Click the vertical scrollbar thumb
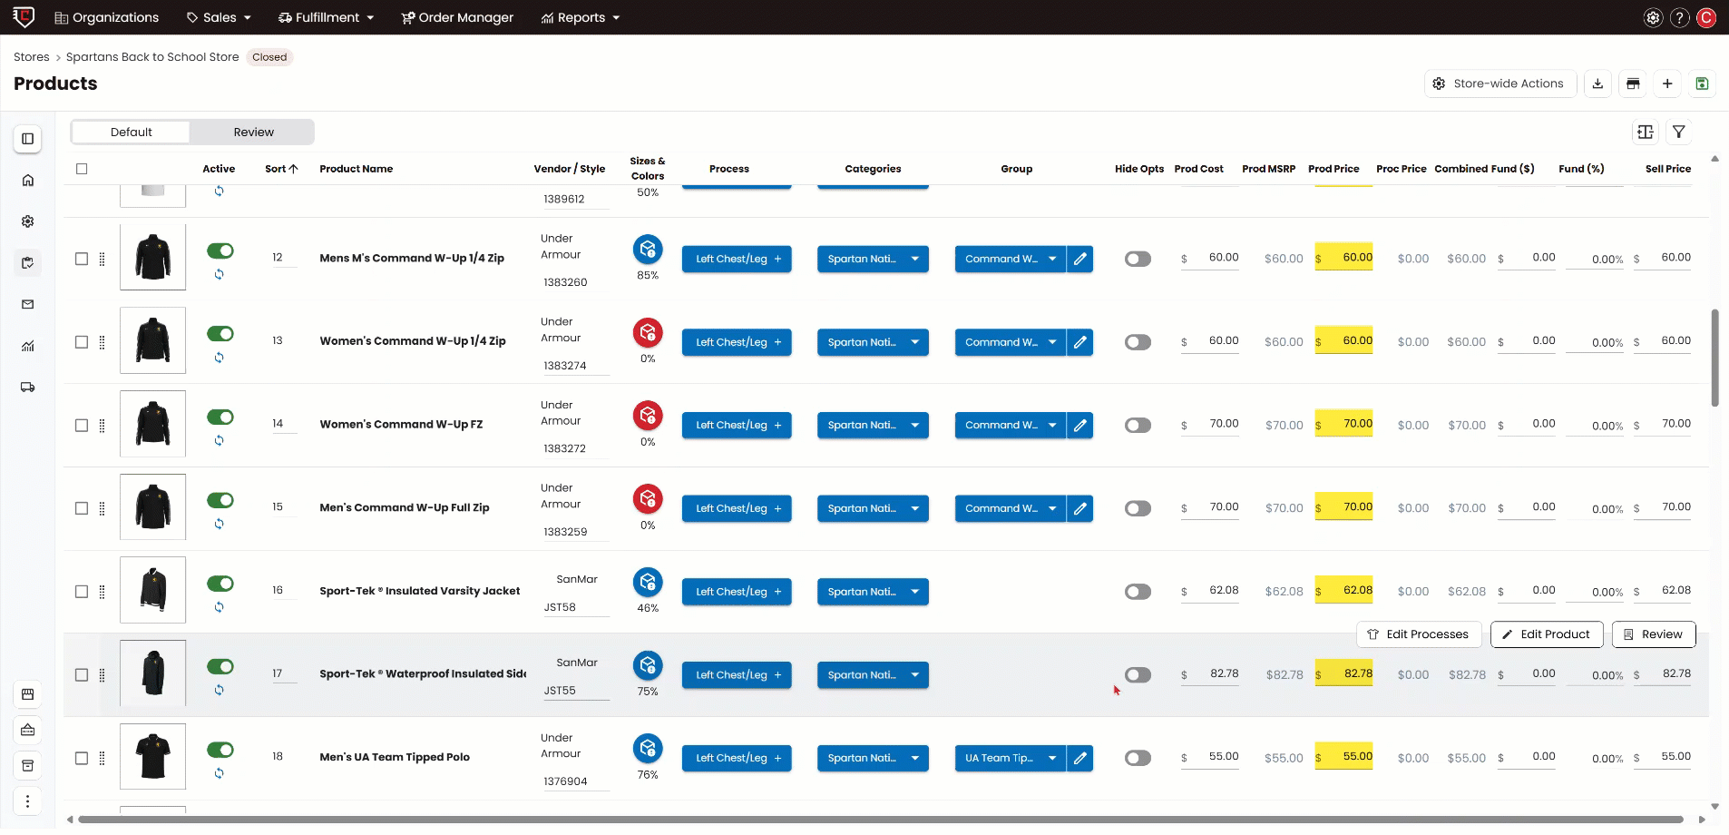Image resolution: width=1729 pixels, height=835 pixels. click(1714, 358)
